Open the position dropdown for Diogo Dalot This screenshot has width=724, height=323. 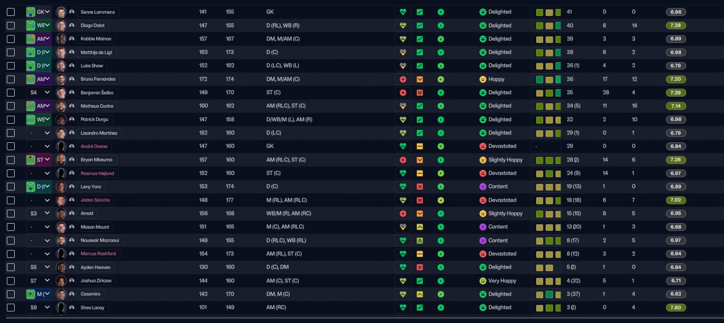38,25
